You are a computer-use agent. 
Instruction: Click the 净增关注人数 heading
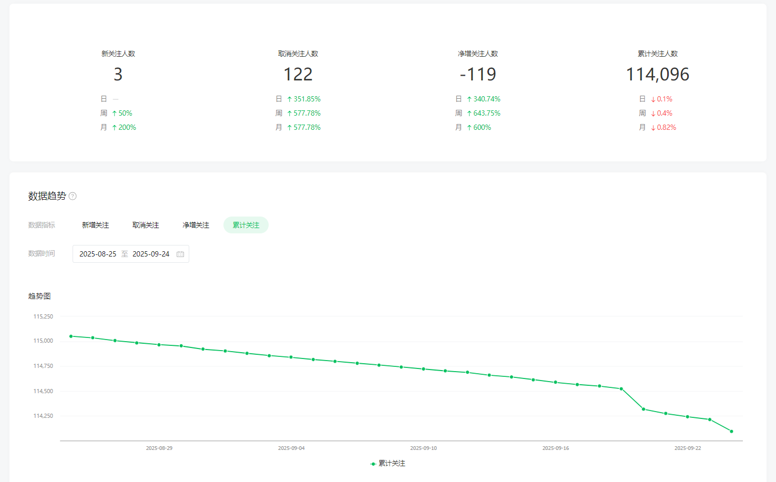click(478, 54)
